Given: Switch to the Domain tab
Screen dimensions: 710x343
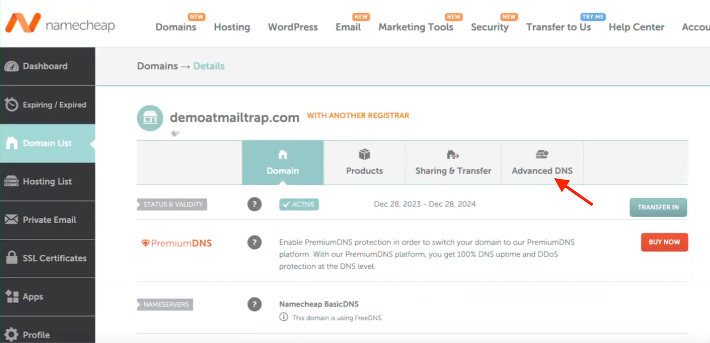Looking at the screenshot, I should (283, 162).
